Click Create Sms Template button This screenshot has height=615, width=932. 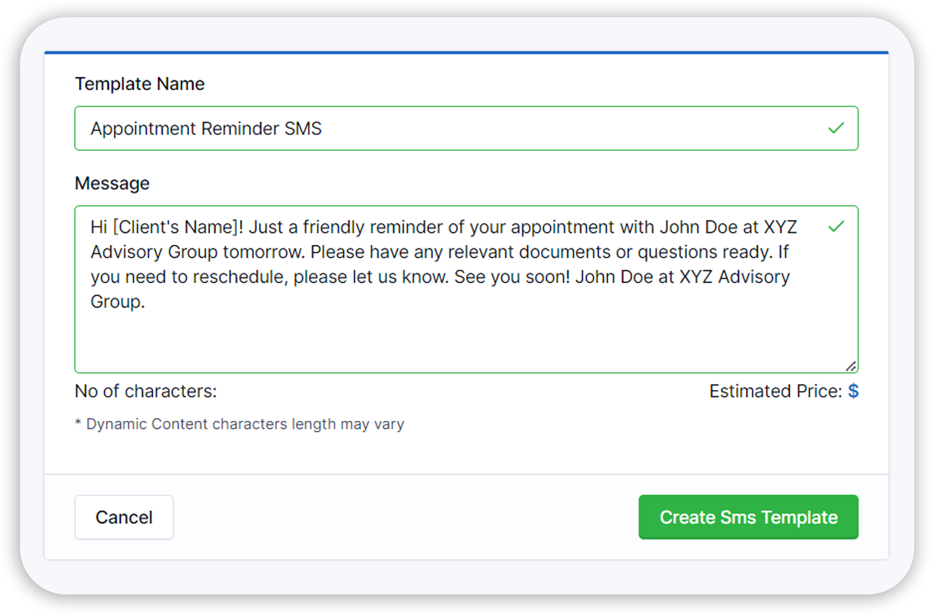[748, 517]
